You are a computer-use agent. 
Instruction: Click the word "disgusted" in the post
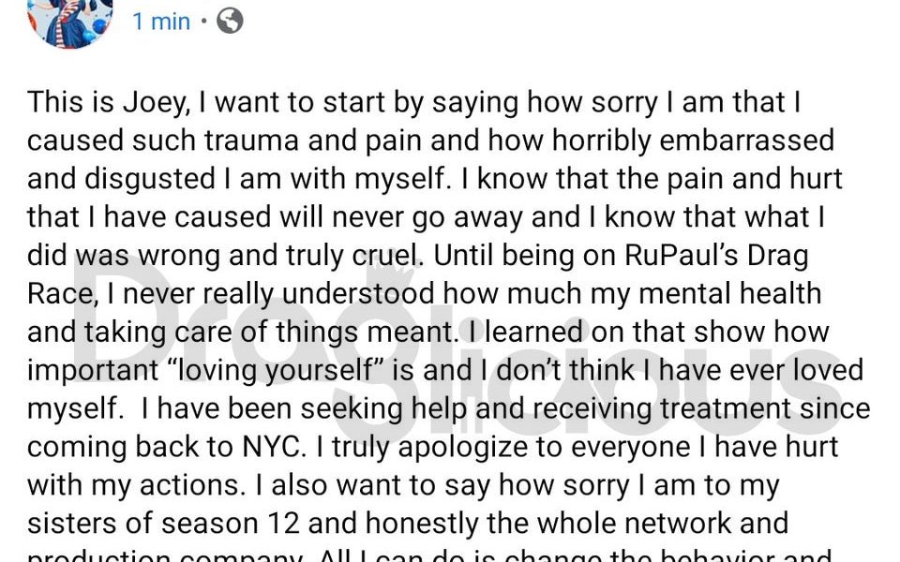pyautogui.click(x=150, y=179)
